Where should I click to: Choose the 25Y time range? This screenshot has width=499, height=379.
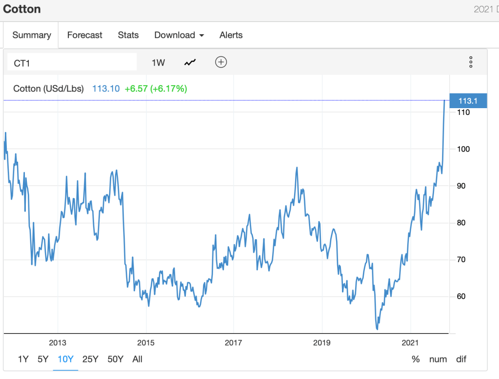[90, 359]
